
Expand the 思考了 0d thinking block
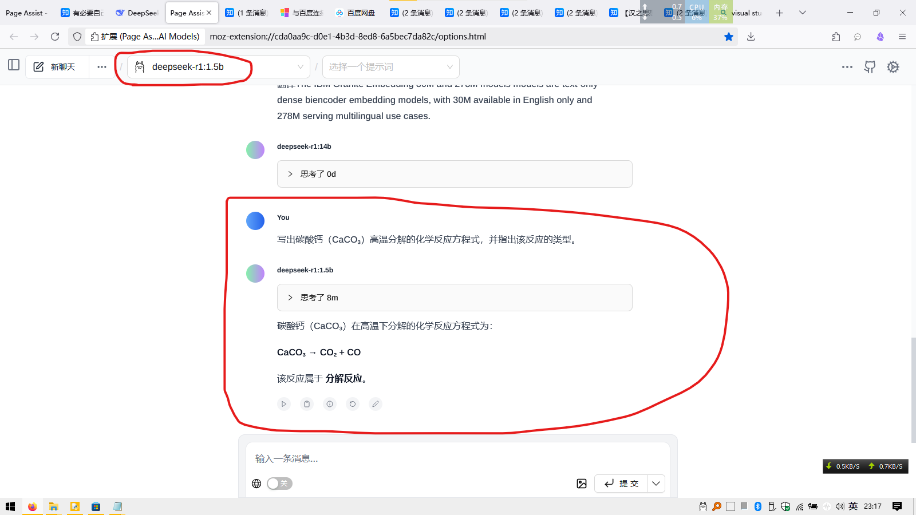click(455, 174)
